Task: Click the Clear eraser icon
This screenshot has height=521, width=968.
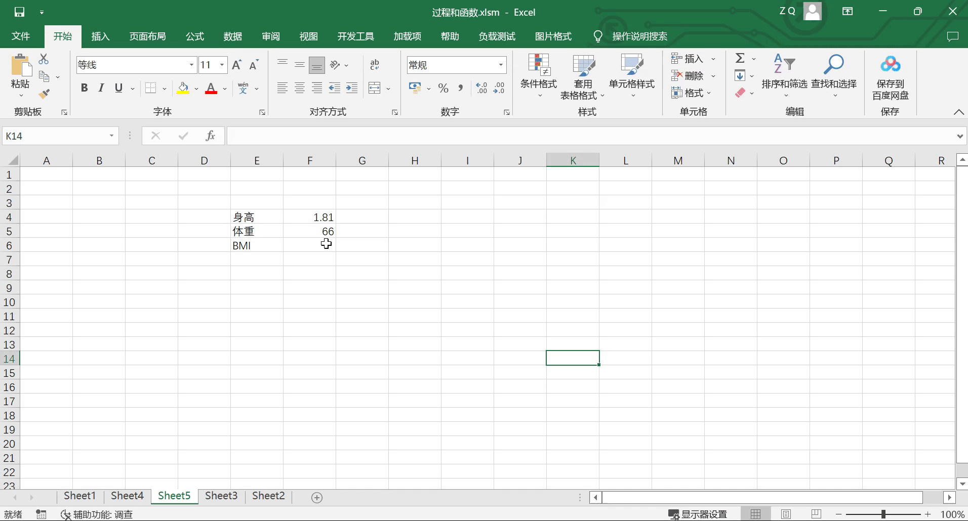Action: (x=740, y=93)
